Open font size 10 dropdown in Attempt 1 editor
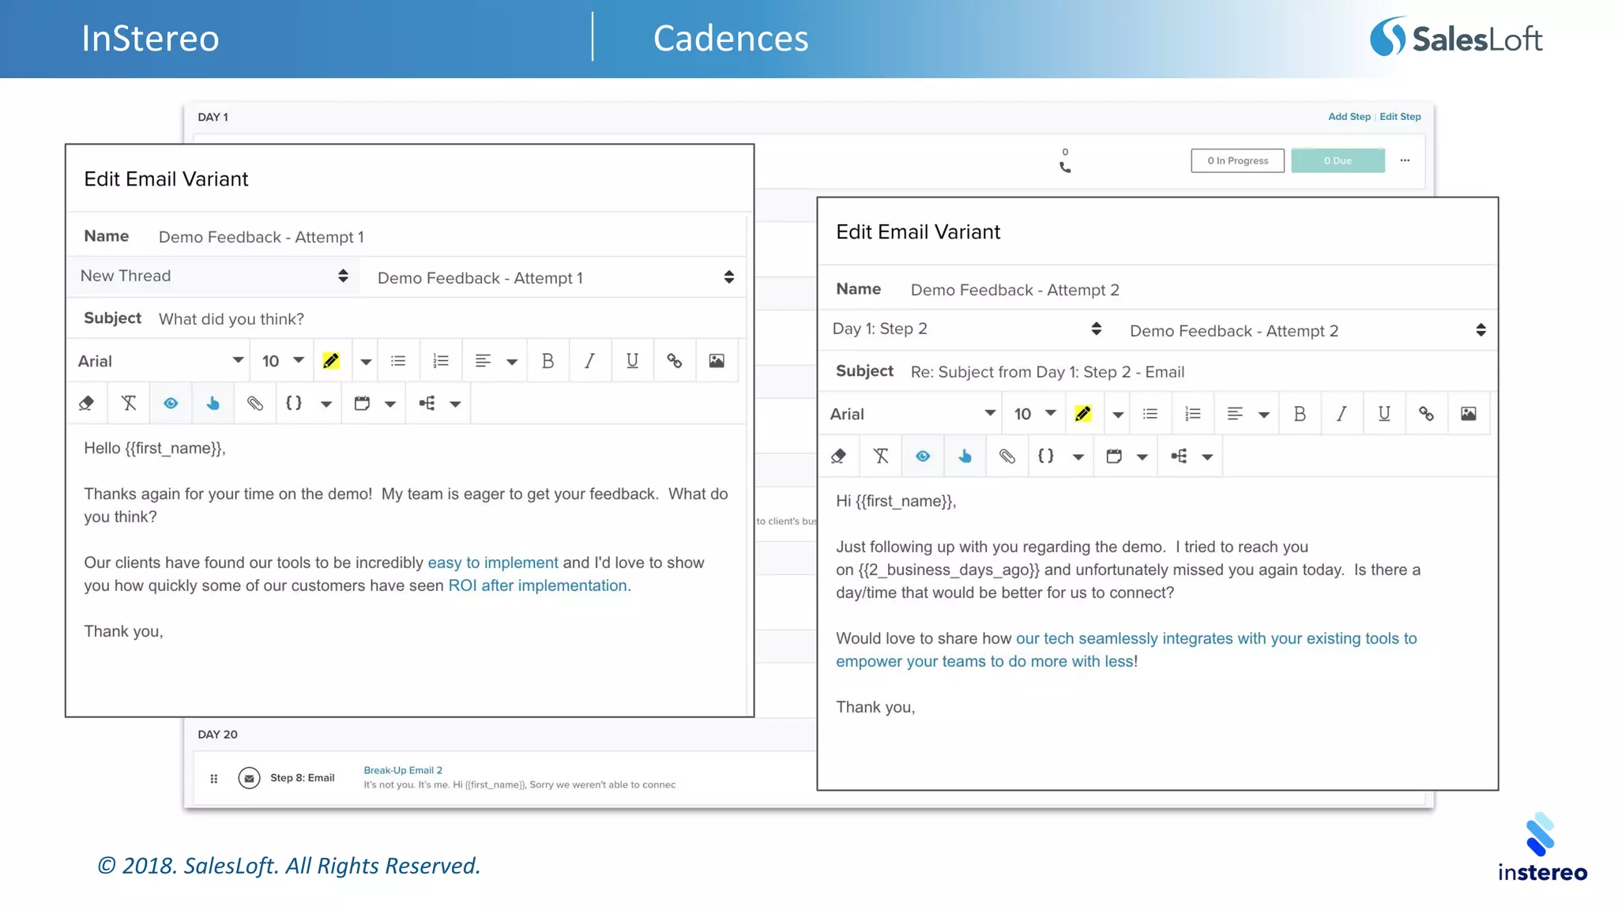The image size is (1618, 910). (x=282, y=361)
